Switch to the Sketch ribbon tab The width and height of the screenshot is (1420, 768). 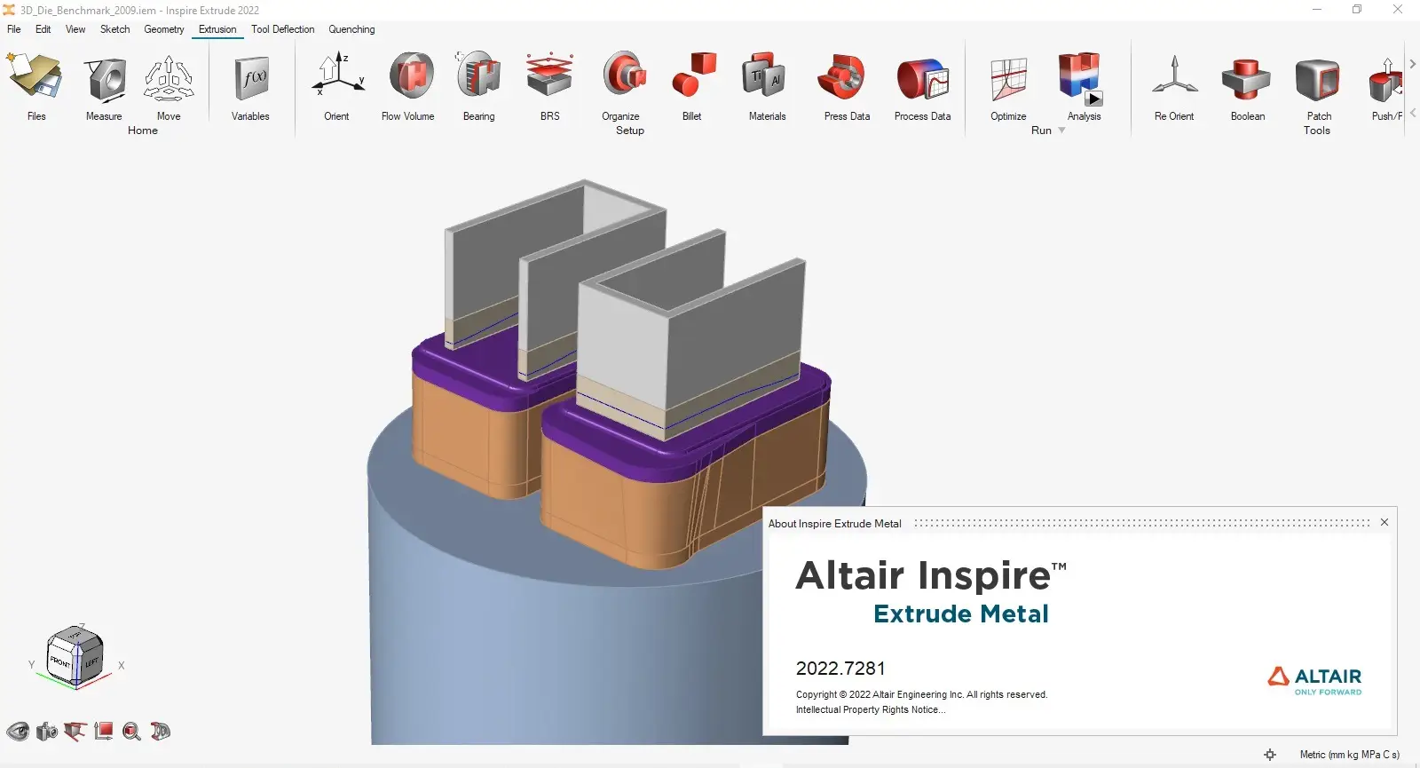click(x=115, y=29)
